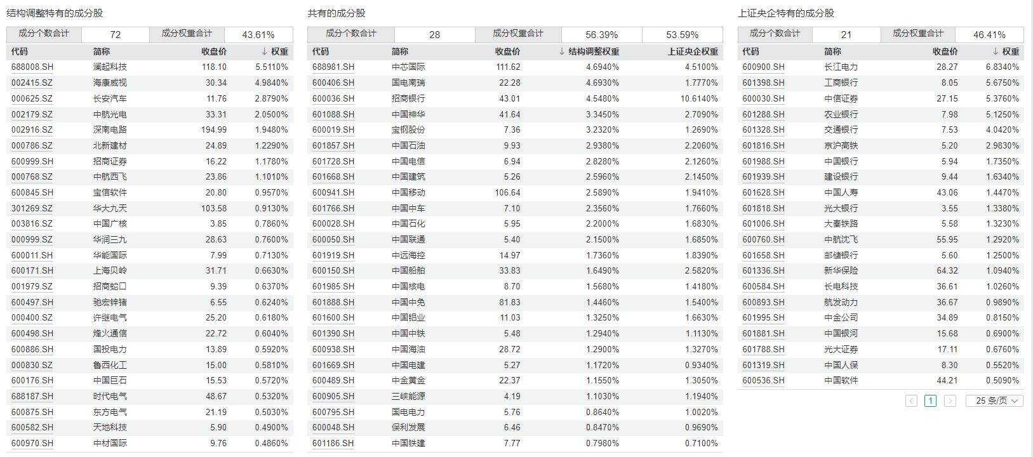Open stock code 600536.SH 中国软件
The height and width of the screenshot is (457, 1033).
click(x=763, y=380)
